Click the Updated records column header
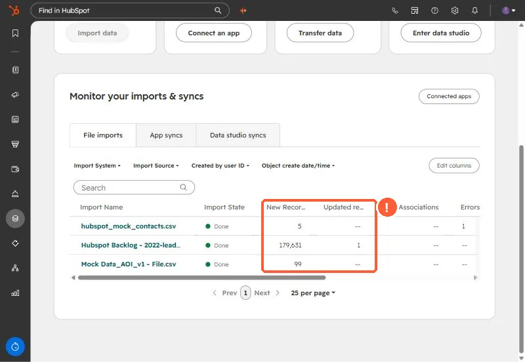525x362 pixels. pyautogui.click(x=343, y=207)
